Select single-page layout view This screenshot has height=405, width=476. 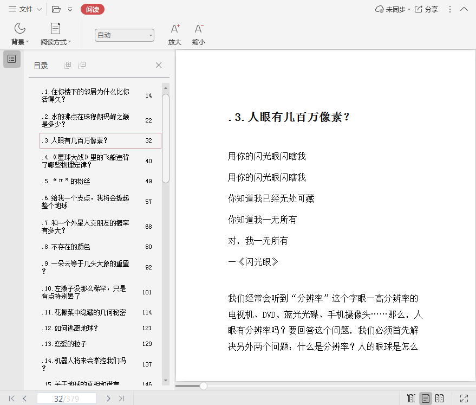pos(426,398)
